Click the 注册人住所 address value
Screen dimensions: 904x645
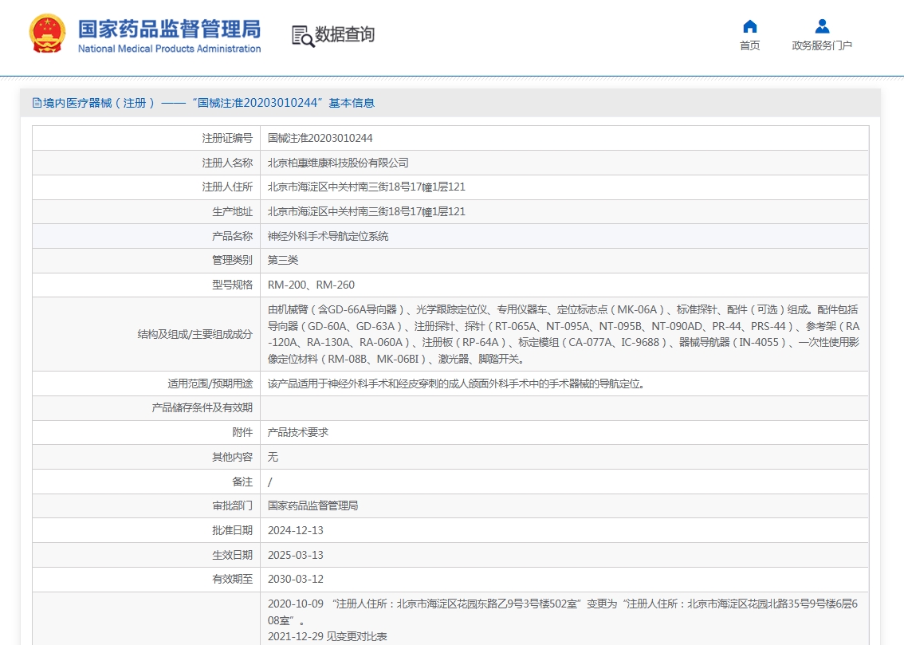click(x=366, y=187)
